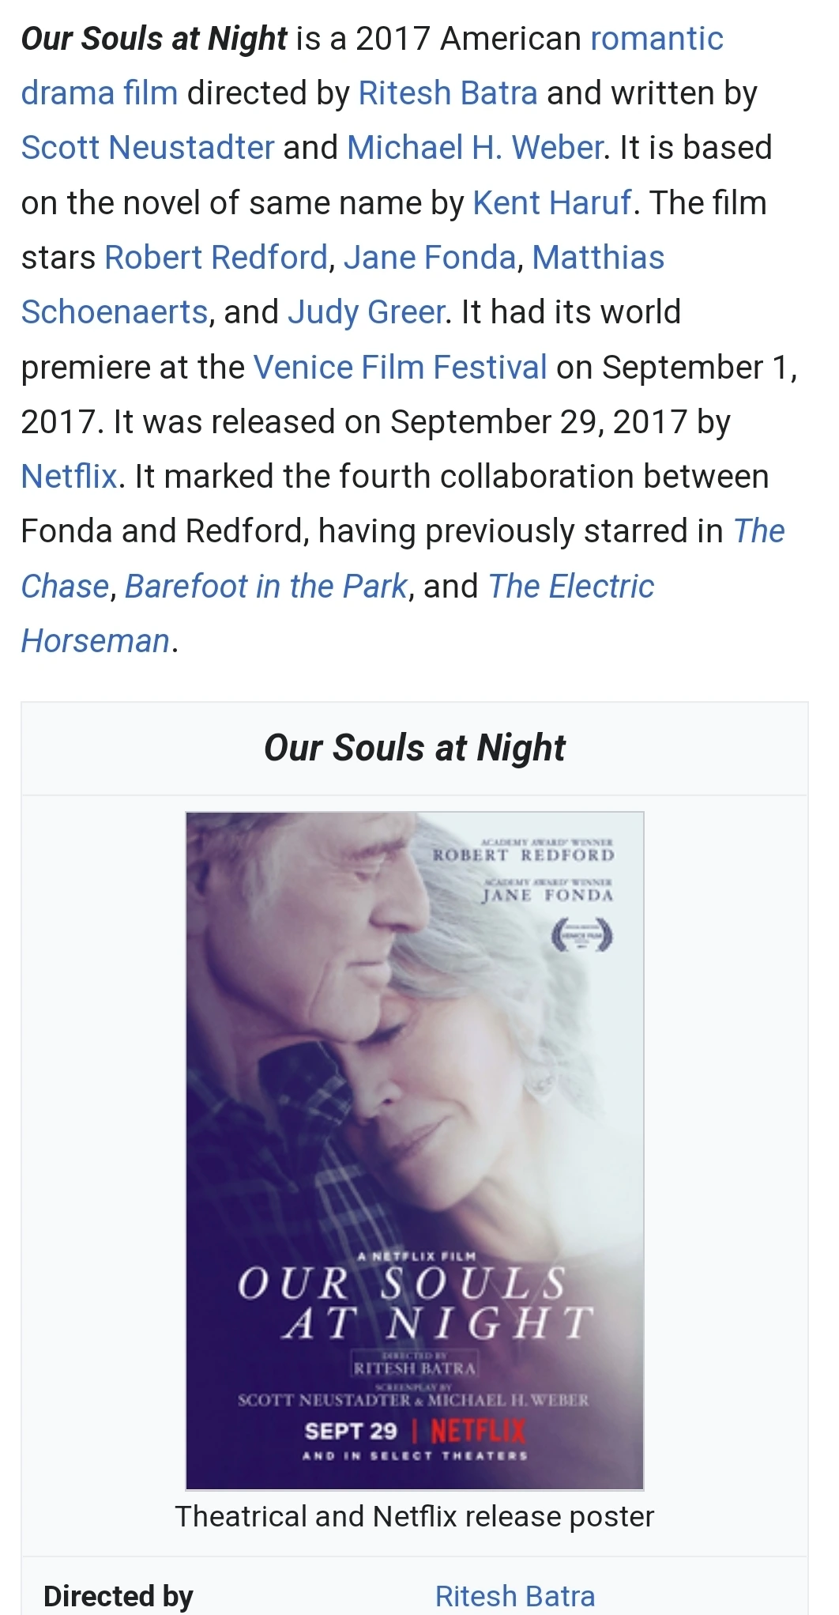Click the Directed by infobox label

tap(119, 1596)
